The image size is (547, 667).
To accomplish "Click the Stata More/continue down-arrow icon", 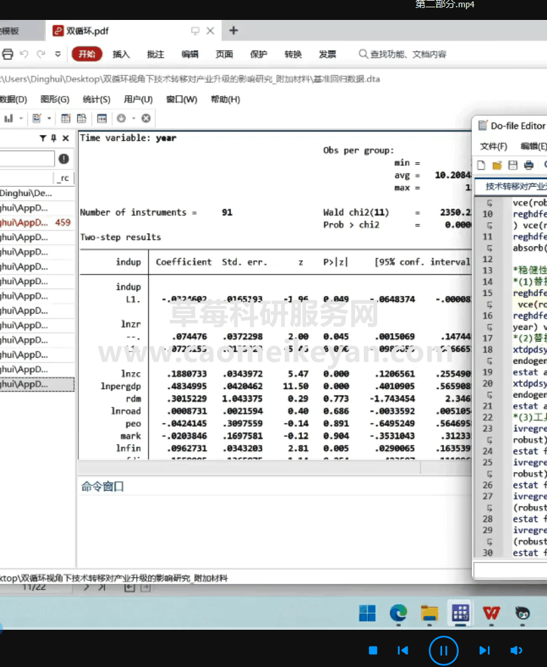I will (121, 118).
